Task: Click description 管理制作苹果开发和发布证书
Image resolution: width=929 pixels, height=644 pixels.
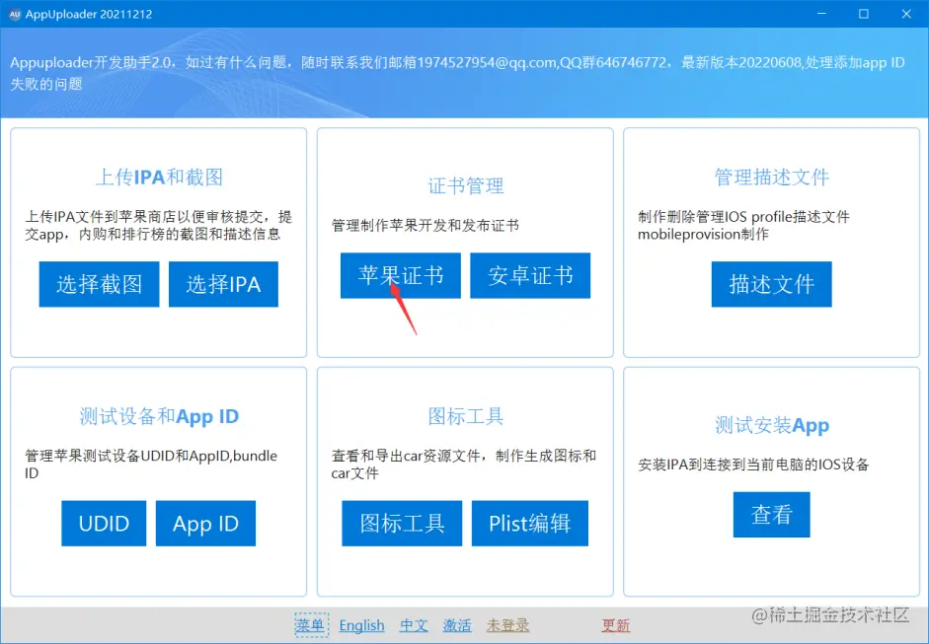Action: pos(425,225)
